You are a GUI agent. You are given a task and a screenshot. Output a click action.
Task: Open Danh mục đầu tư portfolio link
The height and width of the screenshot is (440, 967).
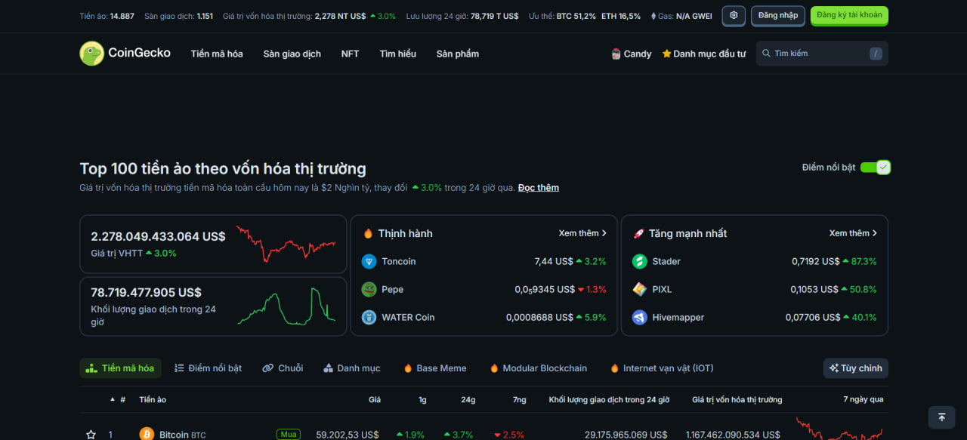[x=704, y=54]
